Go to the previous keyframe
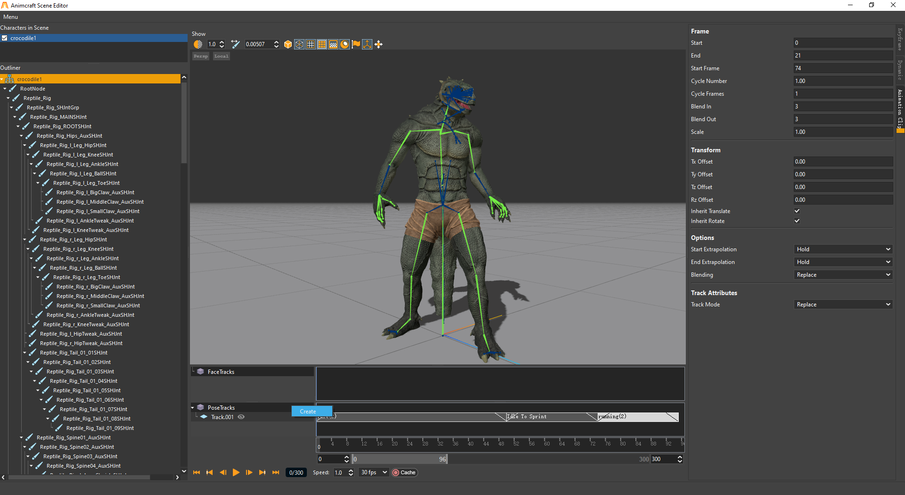Screen dimensions: 905x495 coord(210,472)
